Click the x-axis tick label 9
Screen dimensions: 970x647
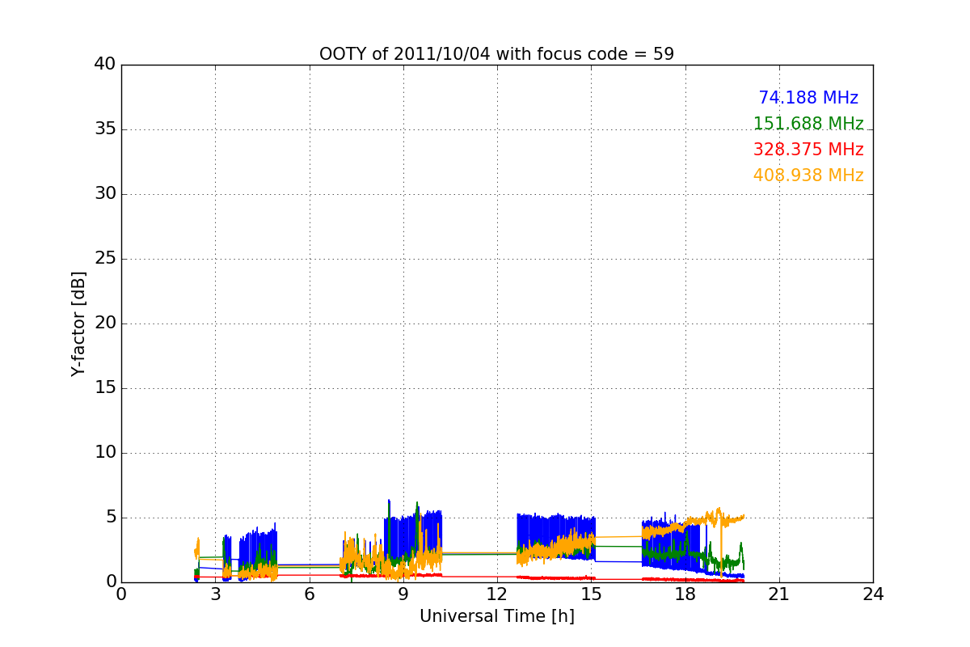coord(403,594)
